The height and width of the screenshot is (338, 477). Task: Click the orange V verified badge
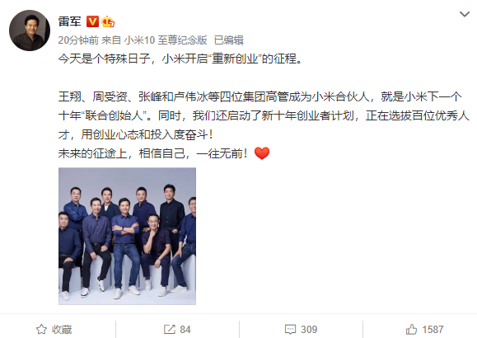[x=92, y=21]
